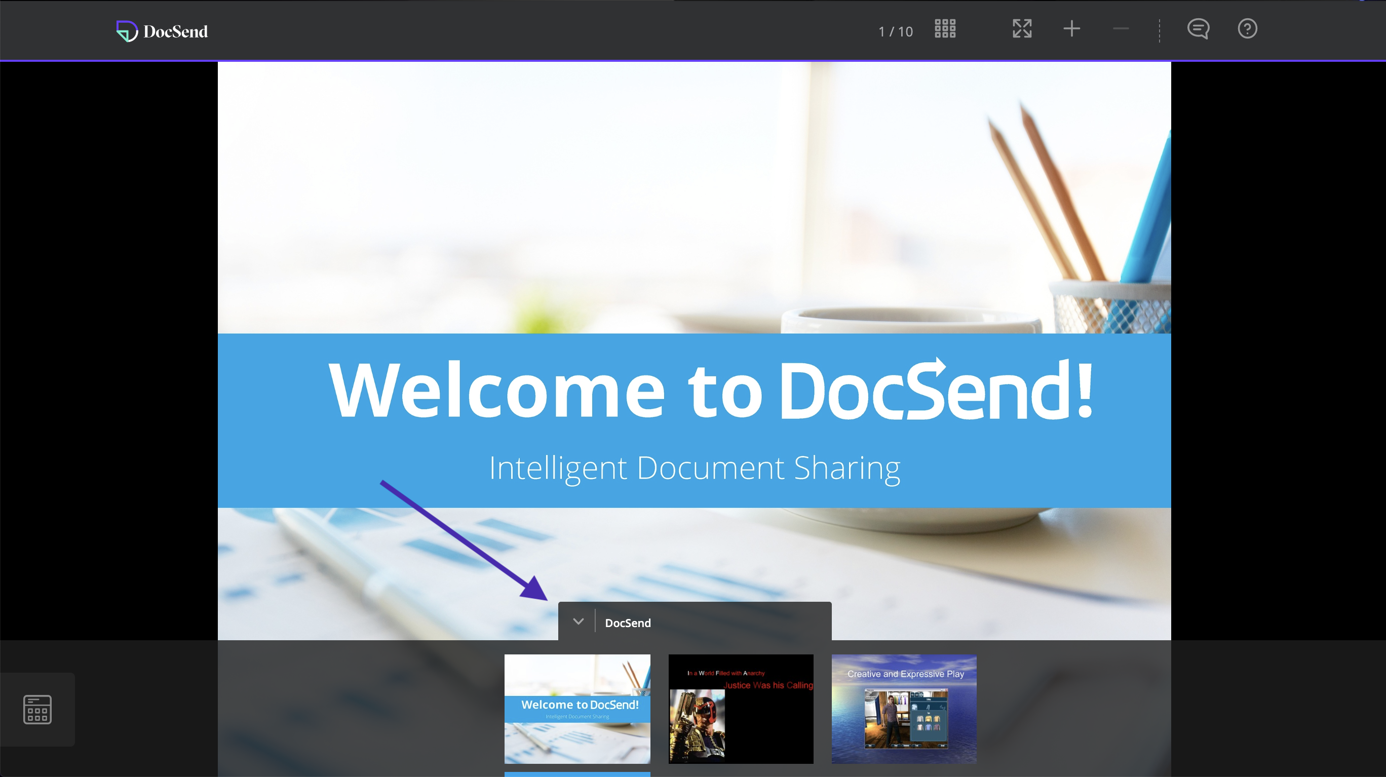Open the Creative and Expressive Play thumbnail

point(904,709)
